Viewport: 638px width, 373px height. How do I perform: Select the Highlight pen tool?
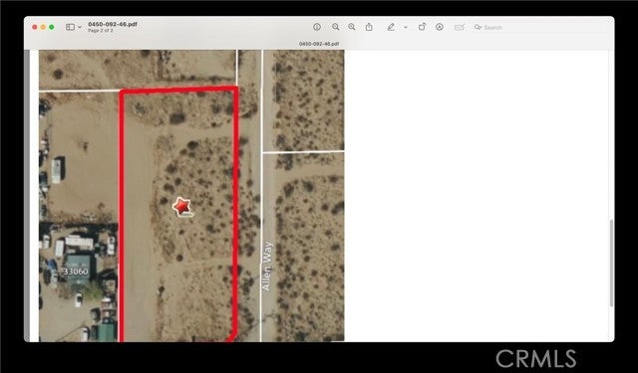pyautogui.click(x=391, y=27)
